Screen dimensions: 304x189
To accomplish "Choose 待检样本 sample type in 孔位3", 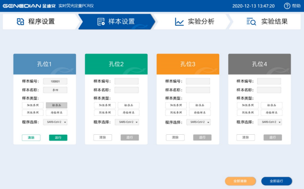I will coord(199,113).
